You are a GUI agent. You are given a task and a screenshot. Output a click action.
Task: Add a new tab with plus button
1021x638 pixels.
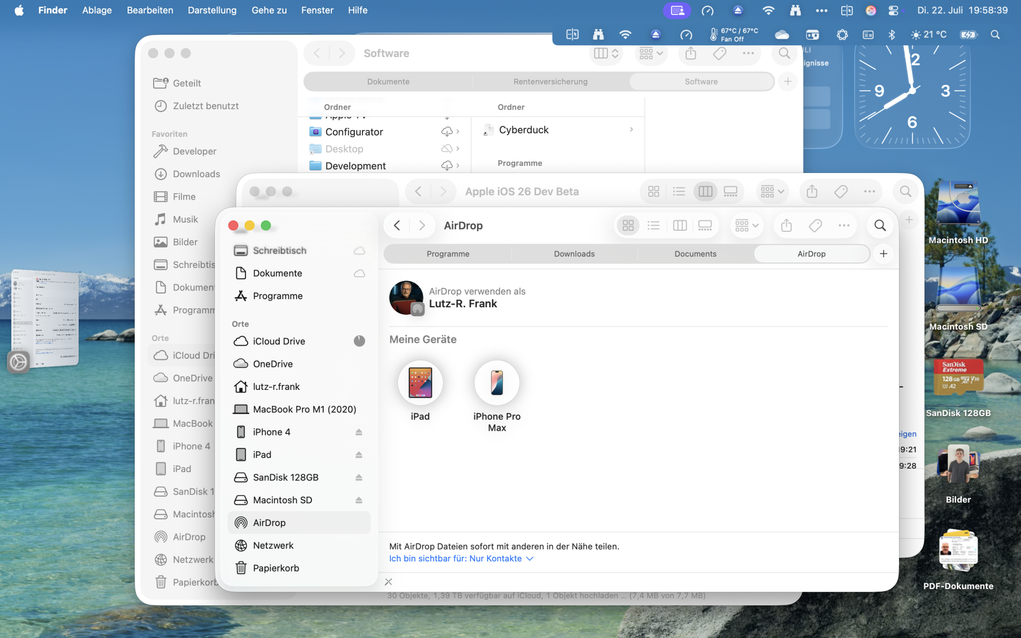tap(884, 254)
